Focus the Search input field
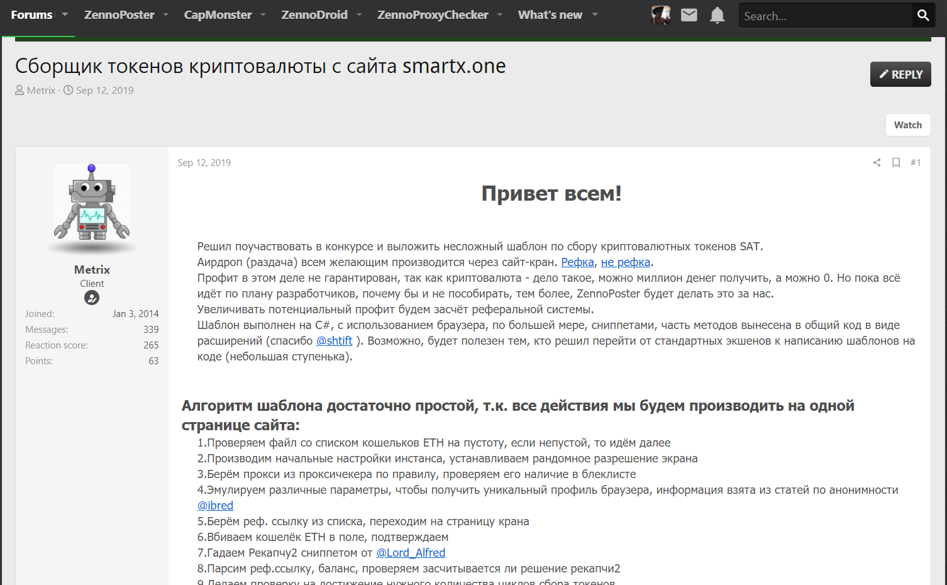 click(x=825, y=16)
